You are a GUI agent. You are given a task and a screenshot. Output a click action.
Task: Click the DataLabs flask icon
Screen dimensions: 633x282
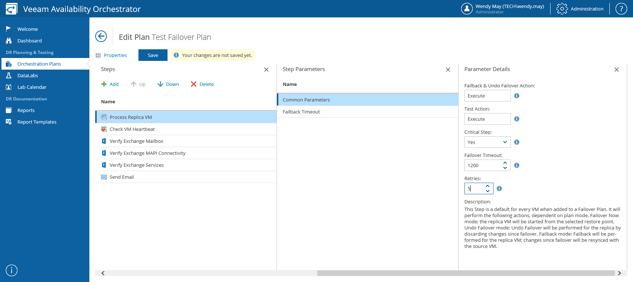coord(9,75)
